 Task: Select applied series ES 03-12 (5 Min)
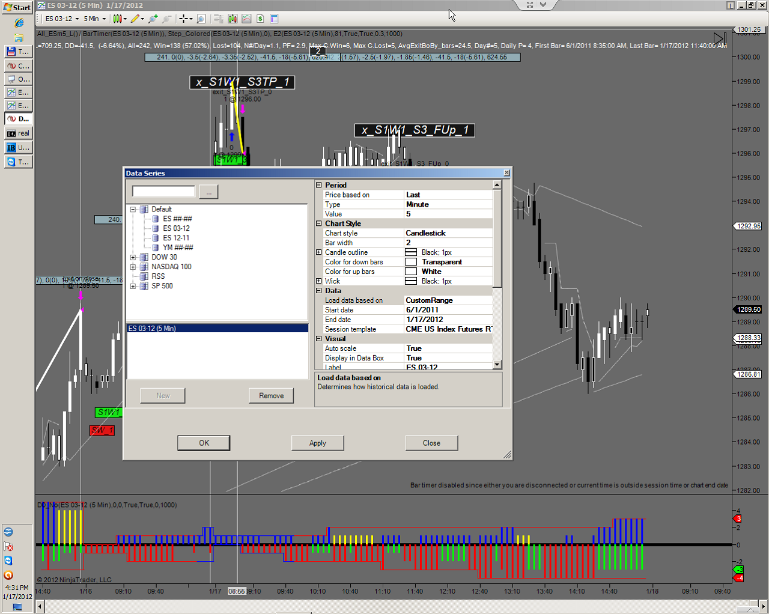click(217, 329)
